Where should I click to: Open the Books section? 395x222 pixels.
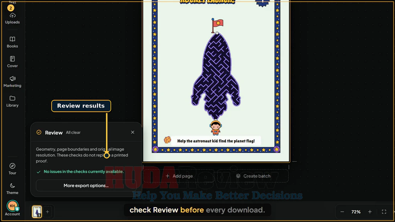[x=12, y=42]
